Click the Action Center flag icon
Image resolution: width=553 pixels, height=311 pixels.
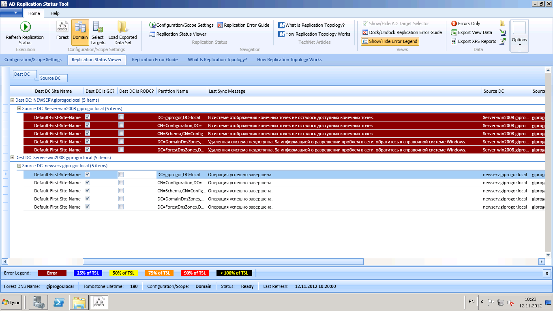tap(491, 302)
